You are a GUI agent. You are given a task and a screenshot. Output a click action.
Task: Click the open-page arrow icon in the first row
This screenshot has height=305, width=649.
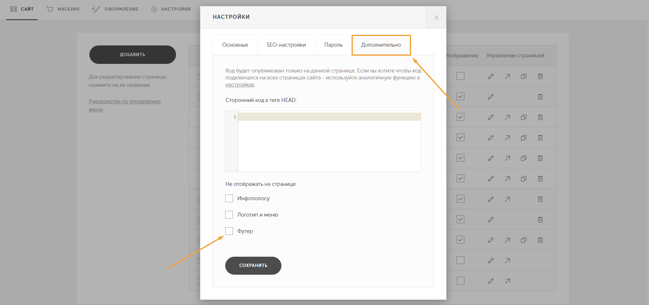507,76
